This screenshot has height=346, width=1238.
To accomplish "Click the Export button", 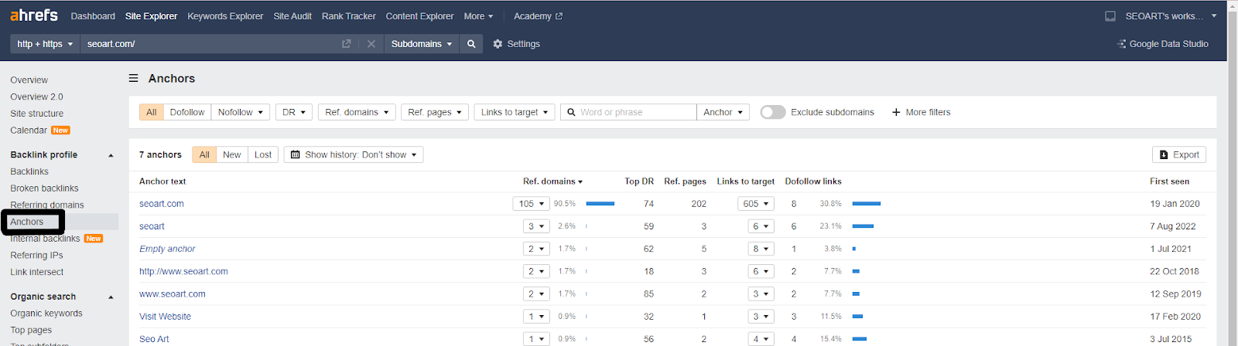I will pos(1178,154).
